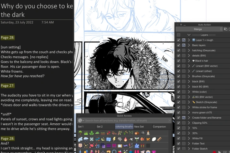This screenshot has width=230, height=153.
Task: Expand the black BG (BW) action
Action: (189, 86)
